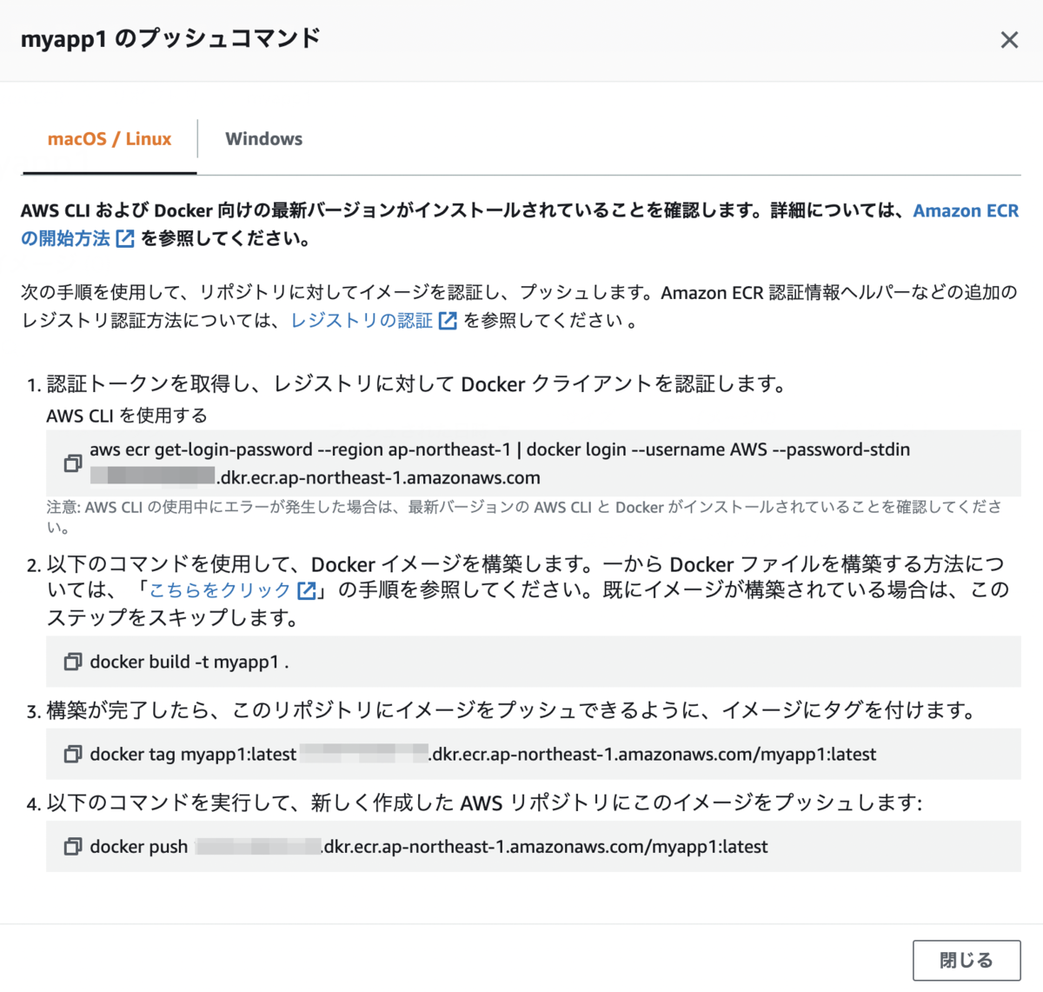The height and width of the screenshot is (992, 1043).
Task: Close the push commands dialog with X
Action: click(x=1009, y=40)
